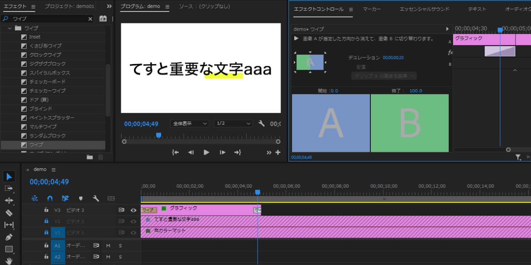
Task: Mute audio track A2
Action: [108, 257]
